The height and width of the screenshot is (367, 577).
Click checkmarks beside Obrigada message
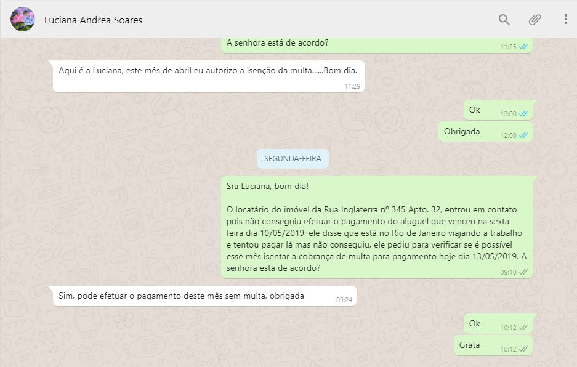523,135
